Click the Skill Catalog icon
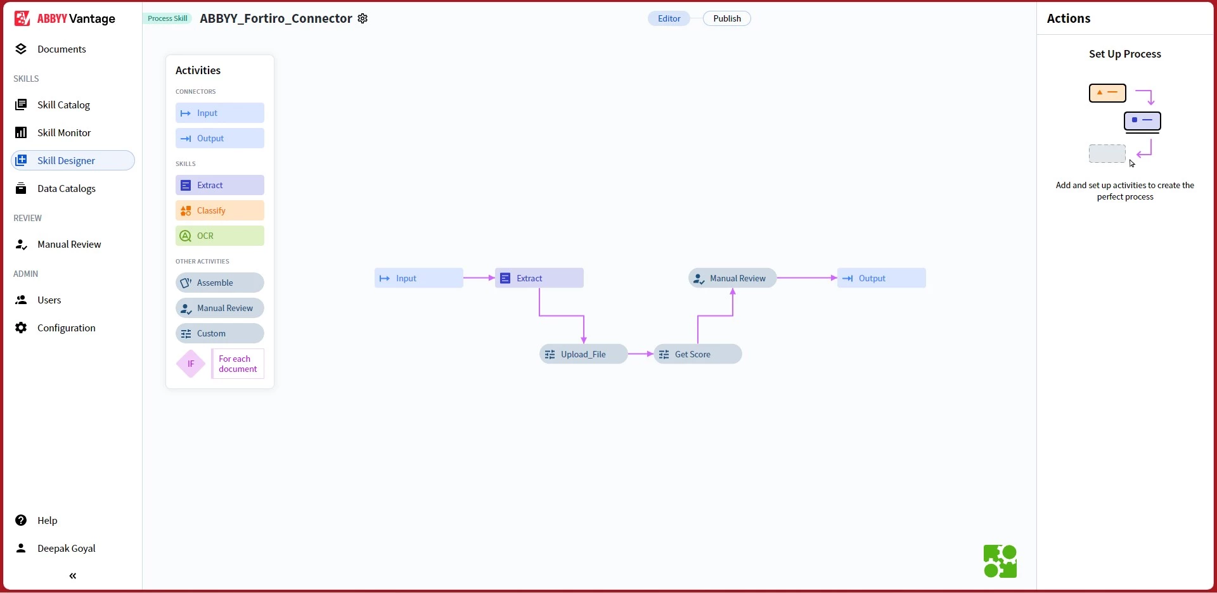The width and height of the screenshot is (1217, 593). tap(21, 105)
